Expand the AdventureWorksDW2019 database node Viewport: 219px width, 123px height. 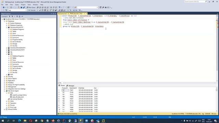pyautogui.click(x=7, y=48)
